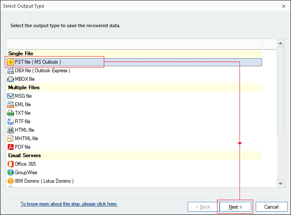
Task: Click the PST file yellow icon
Action: click(x=11, y=62)
